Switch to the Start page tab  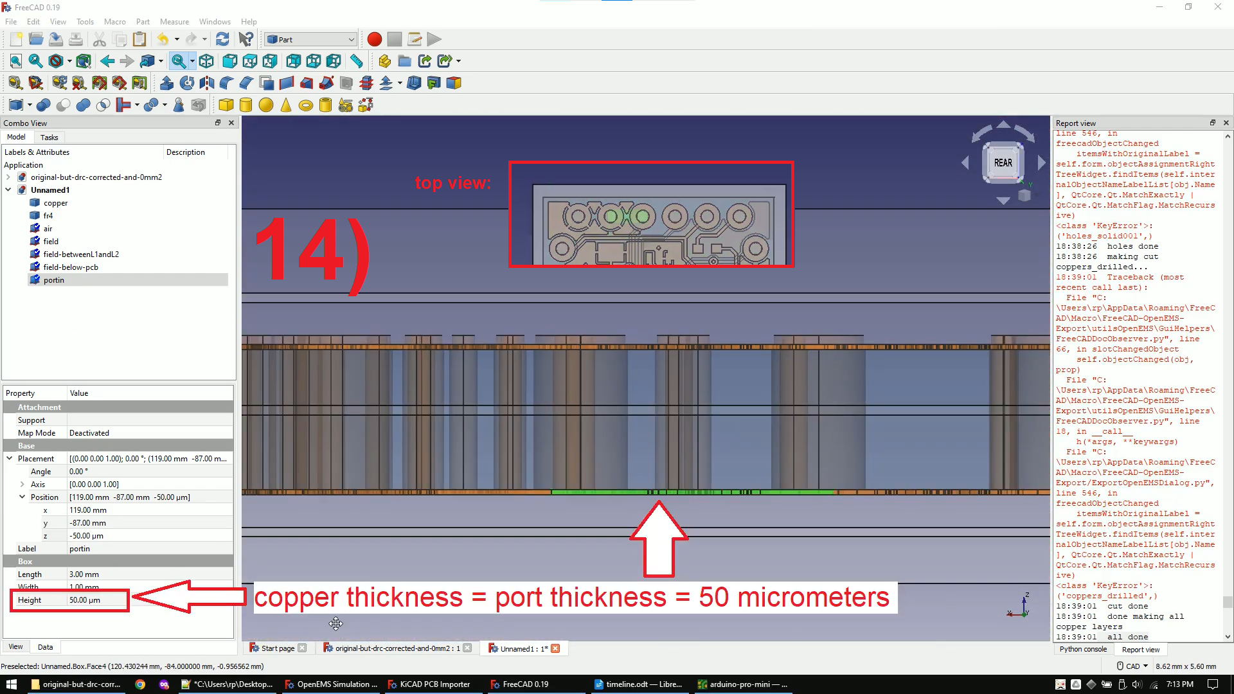pyautogui.click(x=278, y=648)
